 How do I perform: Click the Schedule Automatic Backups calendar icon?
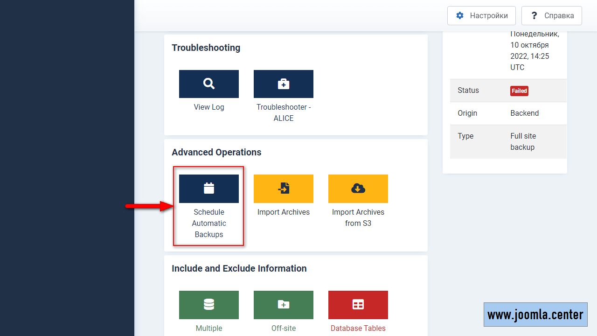coord(209,189)
